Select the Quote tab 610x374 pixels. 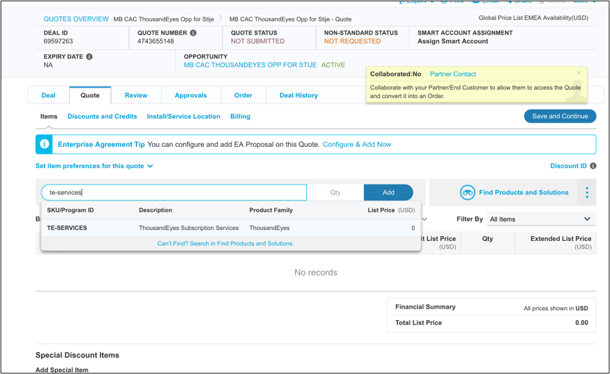point(90,95)
